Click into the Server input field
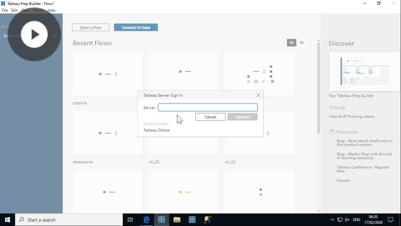This screenshot has width=401, height=226. 208,107
